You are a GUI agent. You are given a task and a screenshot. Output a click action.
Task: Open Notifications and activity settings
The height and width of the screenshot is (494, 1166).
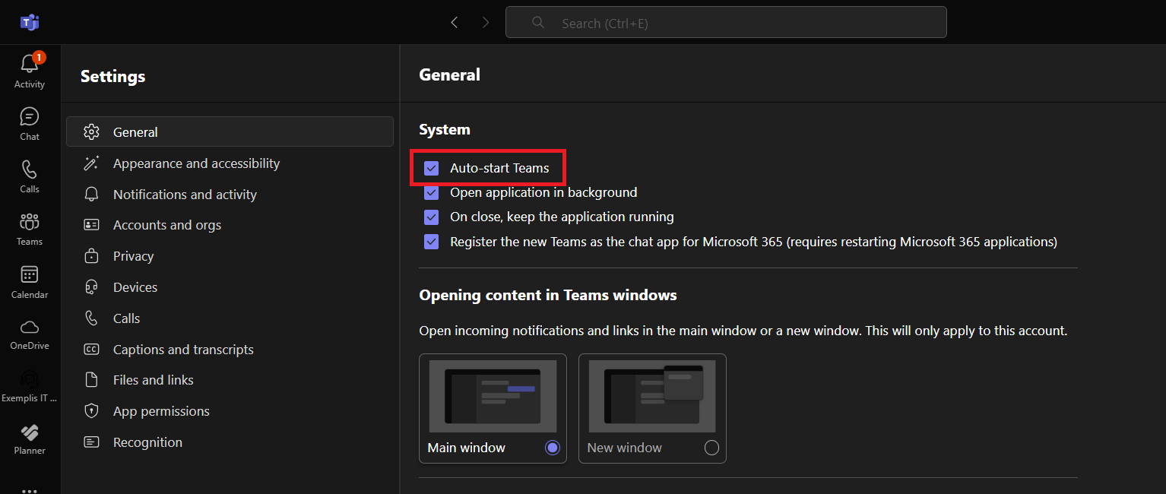[x=230, y=195]
